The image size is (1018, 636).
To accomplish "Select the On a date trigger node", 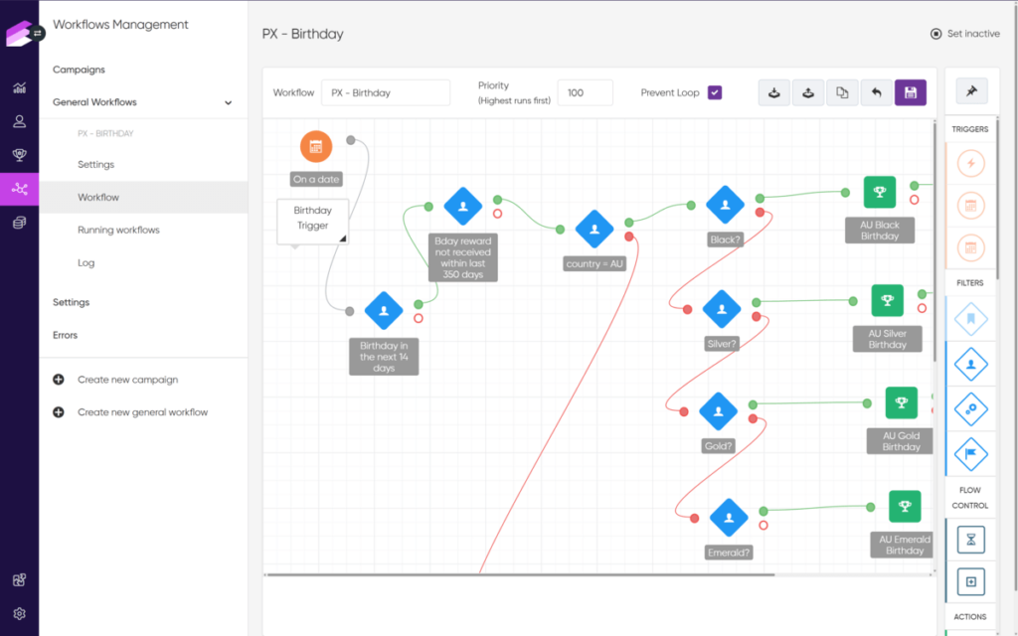I will [316, 147].
